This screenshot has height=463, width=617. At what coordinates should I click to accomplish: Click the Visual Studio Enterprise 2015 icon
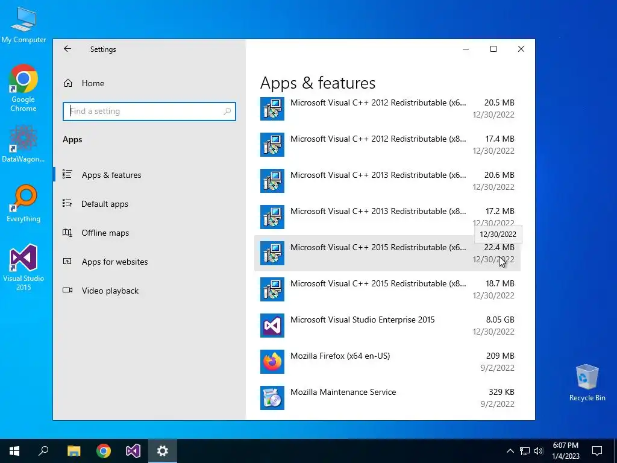pyautogui.click(x=272, y=326)
